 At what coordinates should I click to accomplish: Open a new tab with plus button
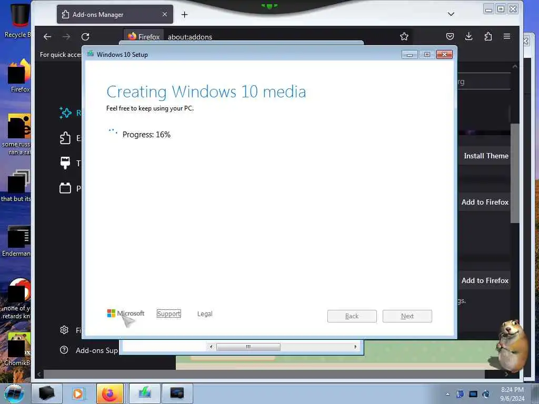185,14
